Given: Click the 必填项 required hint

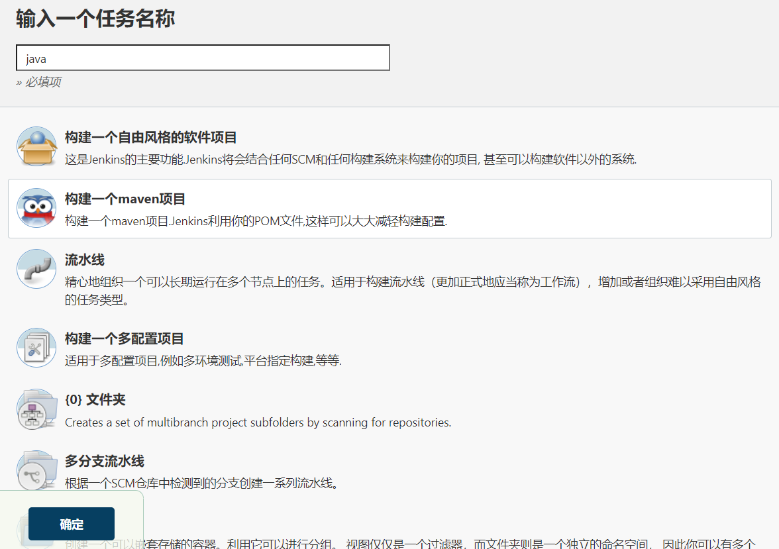Looking at the screenshot, I should [38, 82].
